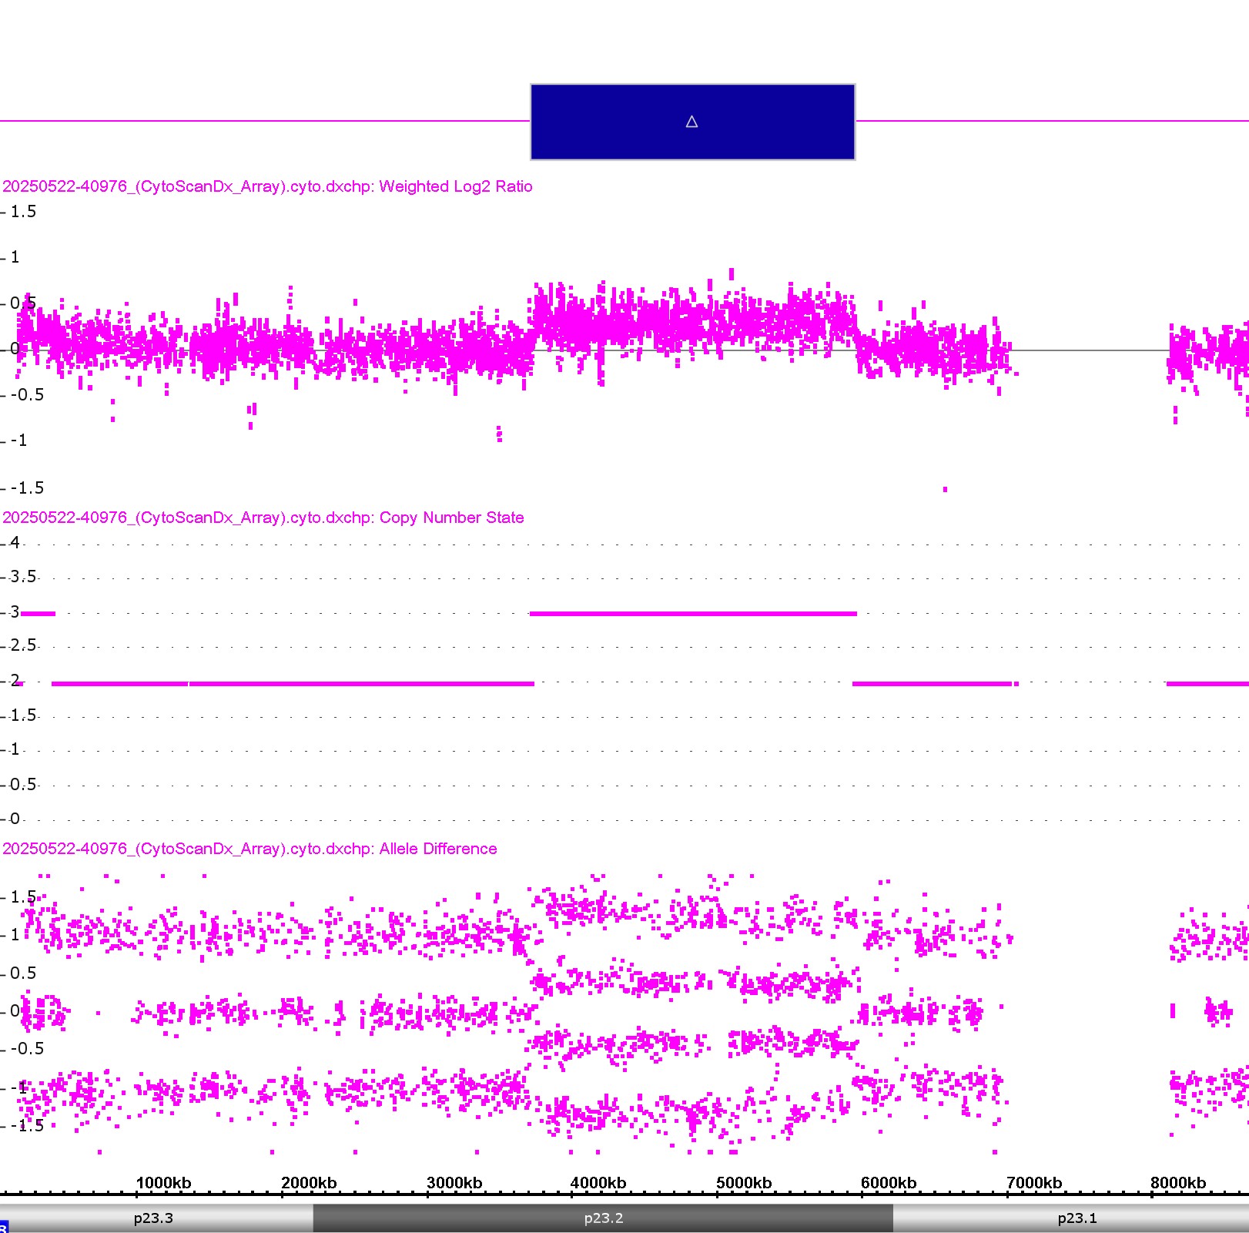Click the p23.3 cytoband
This screenshot has width=1249, height=1233.
(153, 1218)
